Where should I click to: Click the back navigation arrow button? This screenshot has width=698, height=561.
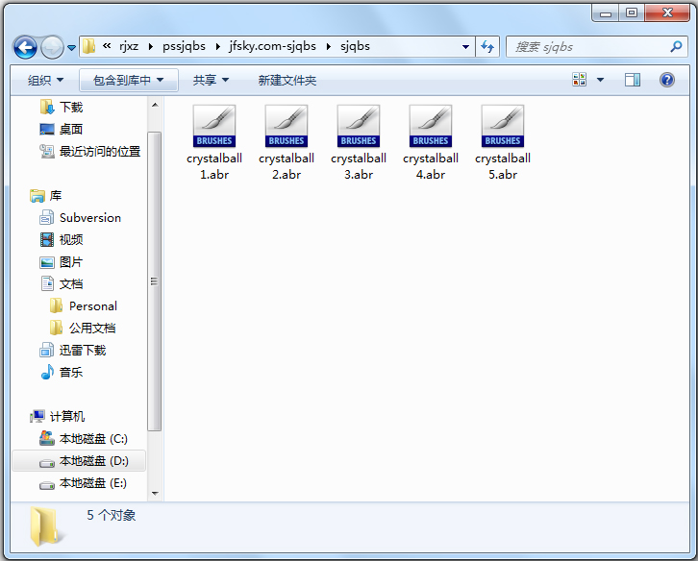pos(25,46)
